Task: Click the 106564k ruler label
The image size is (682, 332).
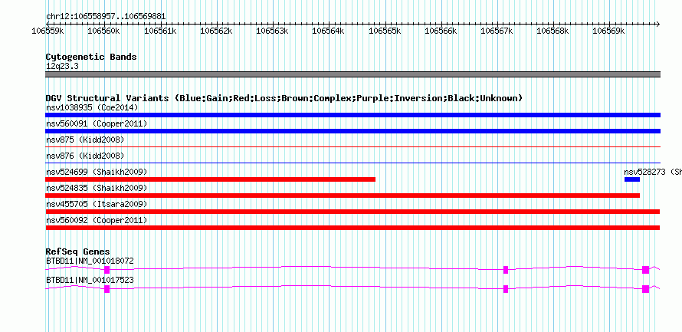Action: click(x=329, y=31)
